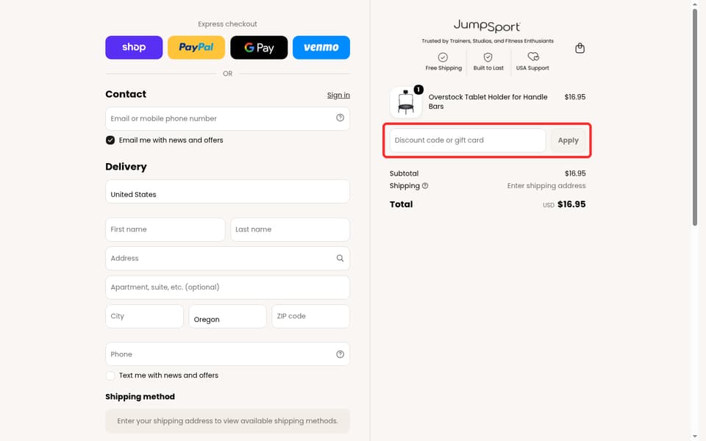Select the Apartment, suite field
The height and width of the screenshot is (441, 706).
[x=227, y=287]
